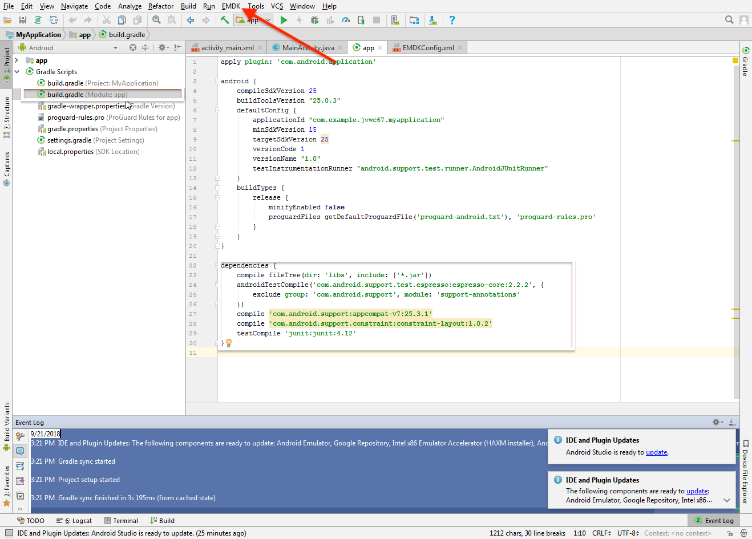Toggle balloon notifications in the Event Log

coord(20,451)
